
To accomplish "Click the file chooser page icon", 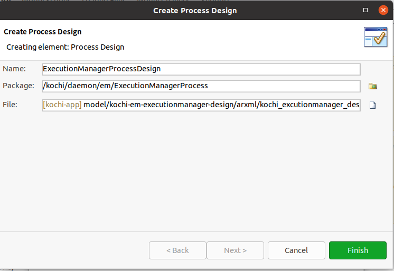I will coord(372,105).
